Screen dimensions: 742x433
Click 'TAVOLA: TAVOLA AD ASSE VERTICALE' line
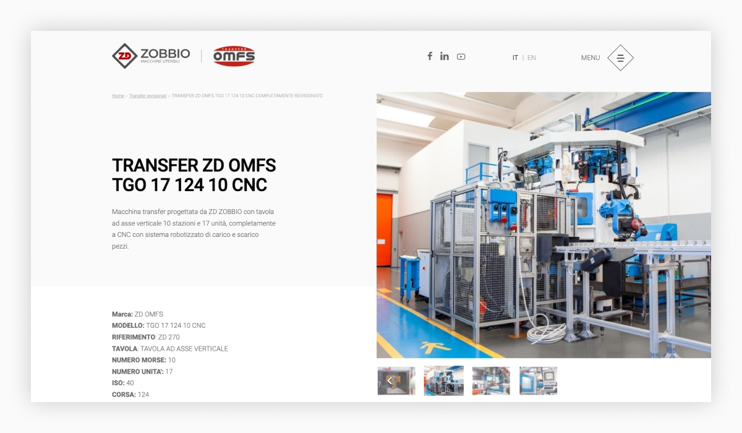tap(170, 349)
